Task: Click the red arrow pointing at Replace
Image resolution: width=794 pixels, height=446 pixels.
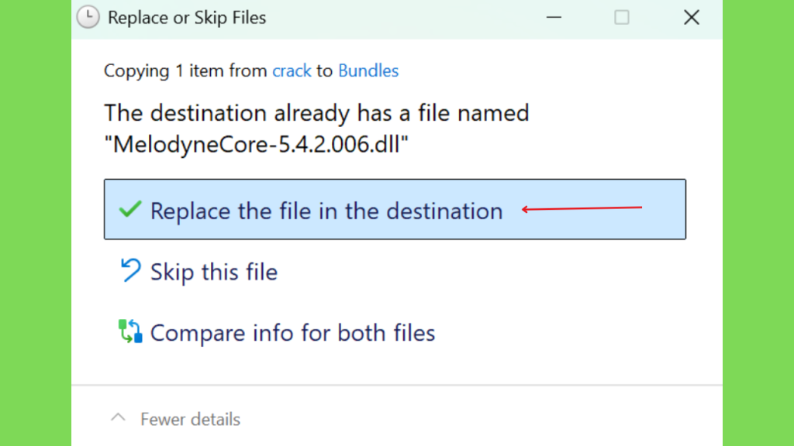Action: 582,208
